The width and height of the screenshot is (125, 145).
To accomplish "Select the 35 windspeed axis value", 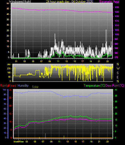I will click(x=8, y=19).
